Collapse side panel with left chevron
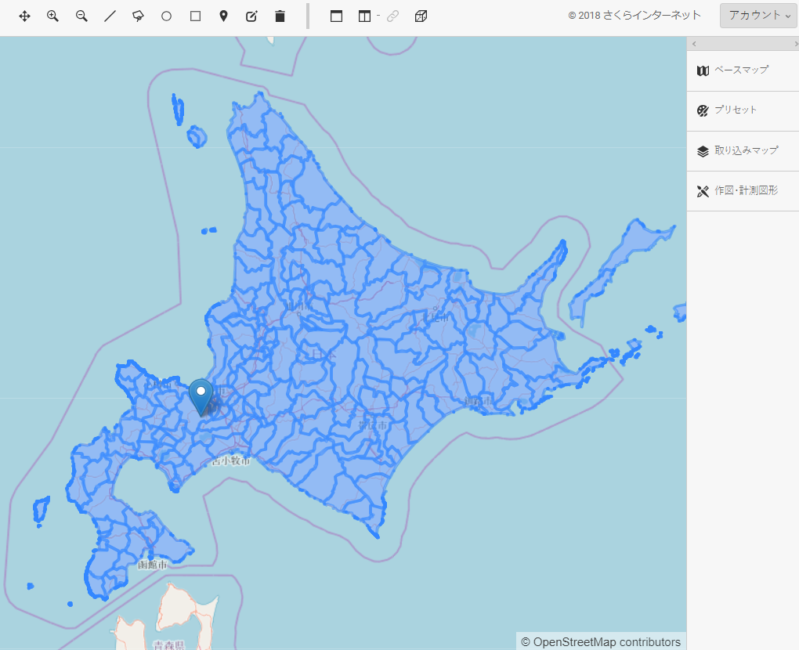 point(694,45)
